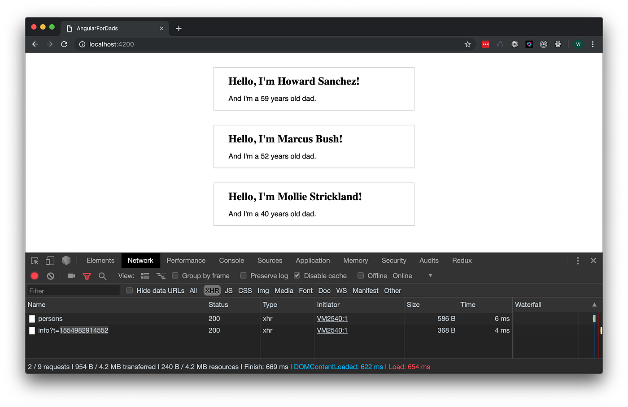Image resolution: width=628 pixels, height=407 pixels.
Task: Switch to large request rows view icon
Action: pyautogui.click(x=145, y=276)
